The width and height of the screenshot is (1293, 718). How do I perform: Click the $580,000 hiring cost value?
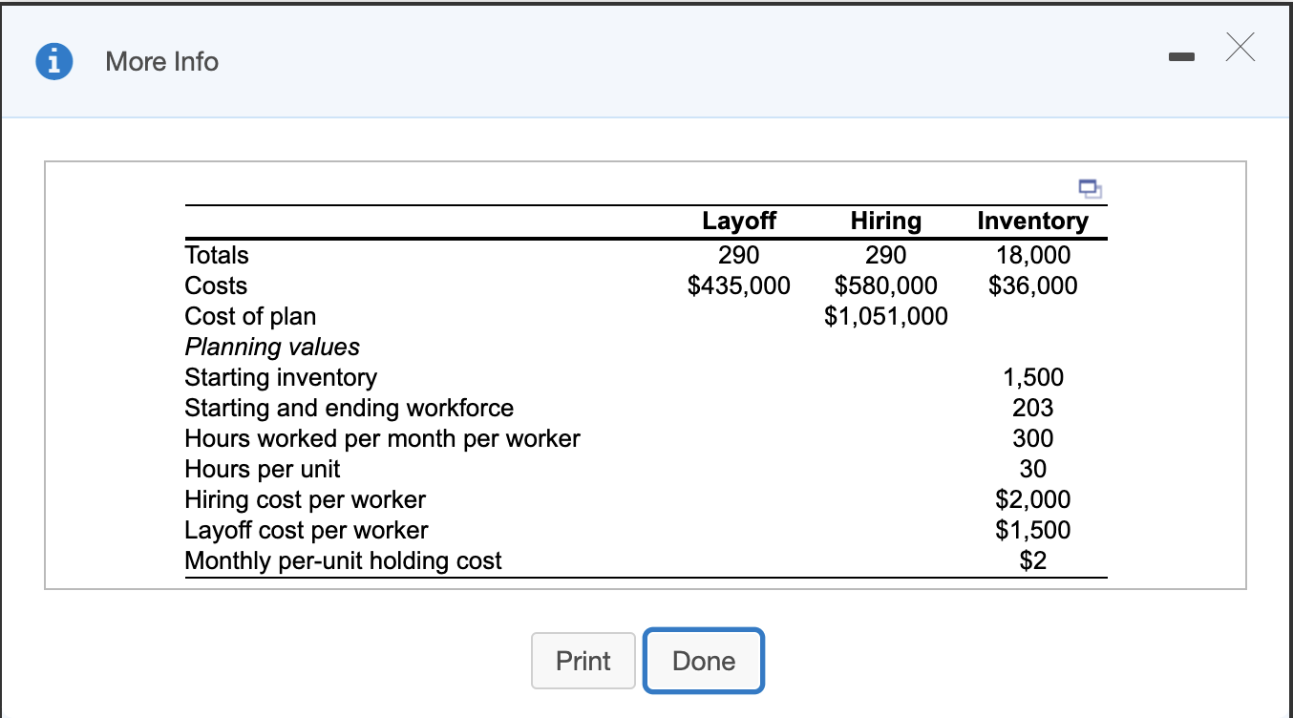(x=886, y=285)
